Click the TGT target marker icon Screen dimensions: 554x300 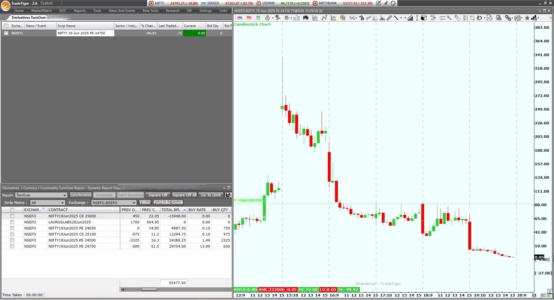258,18
